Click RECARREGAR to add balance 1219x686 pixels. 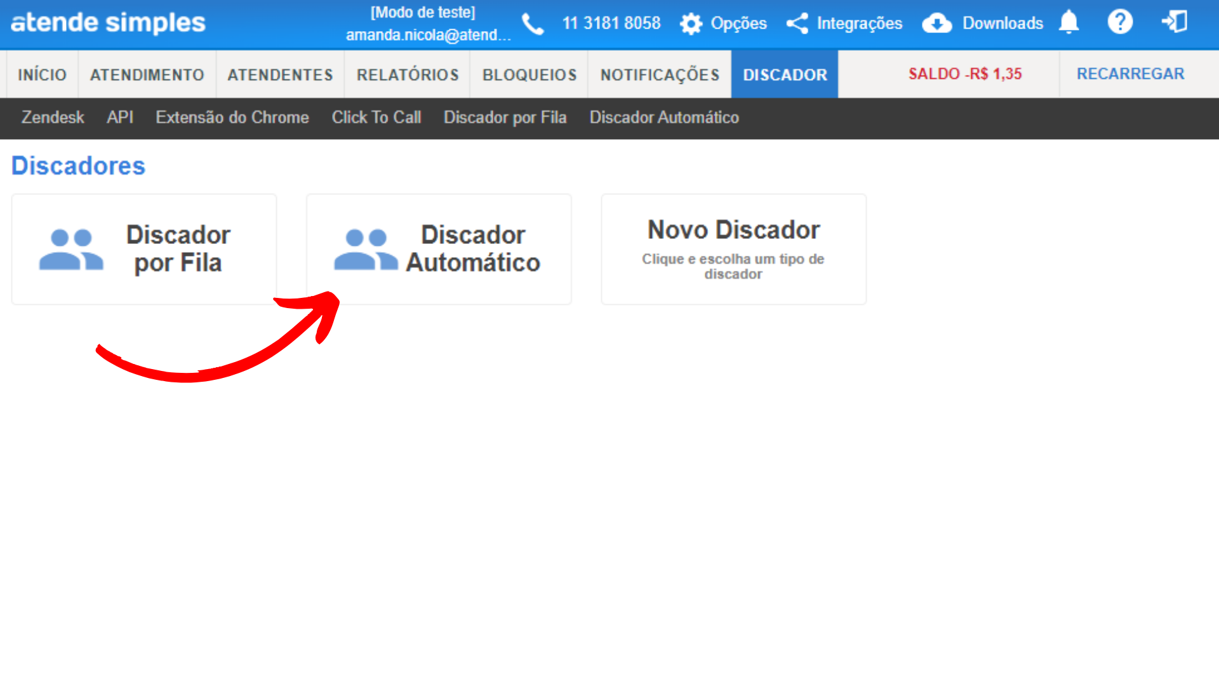1130,74
